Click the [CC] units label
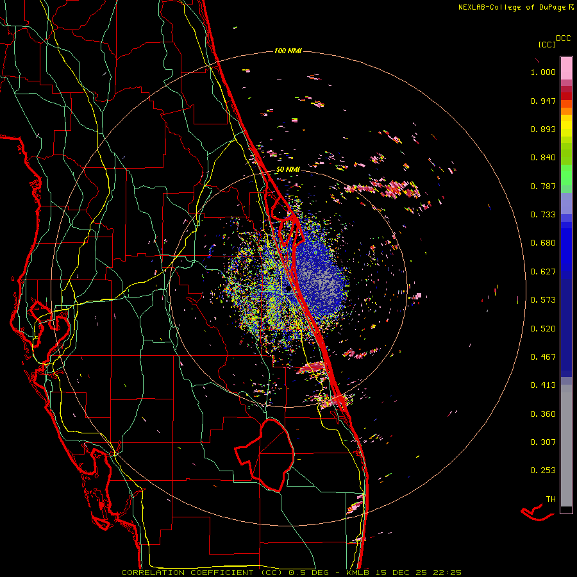The height and width of the screenshot is (577, 577). point(547,44)
